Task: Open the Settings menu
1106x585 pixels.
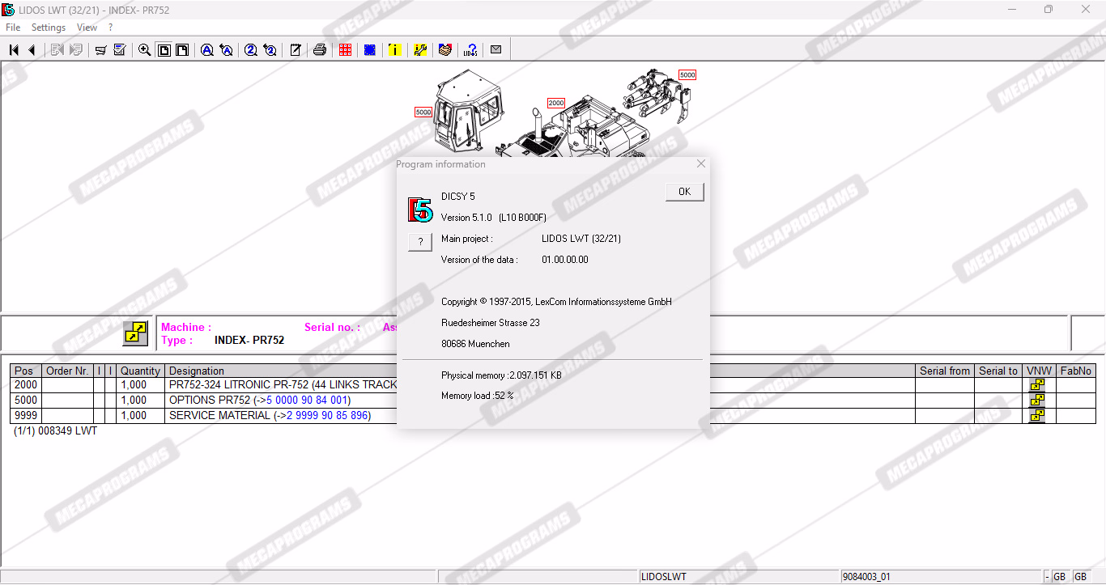Action: click(x=49, y=28)
